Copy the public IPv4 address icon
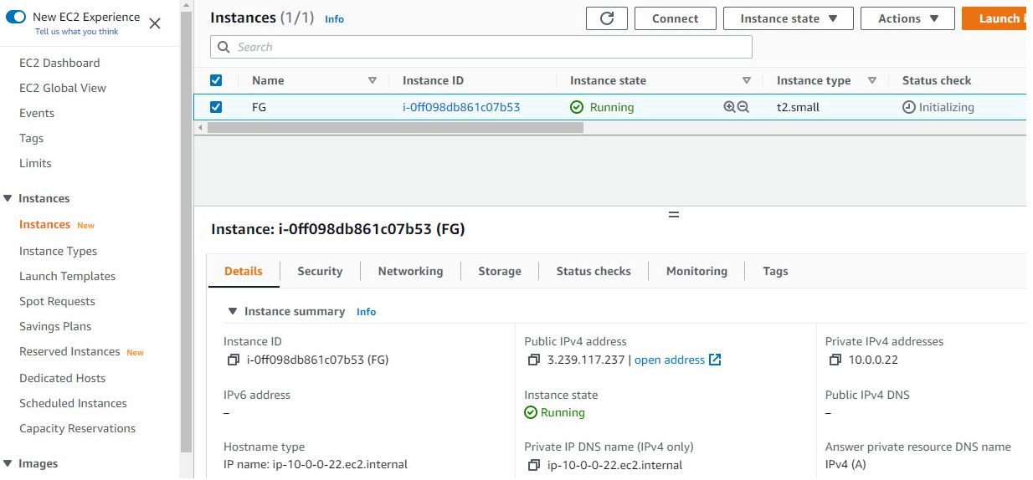This screenshot has width=1033, height=480. (533, 360)
